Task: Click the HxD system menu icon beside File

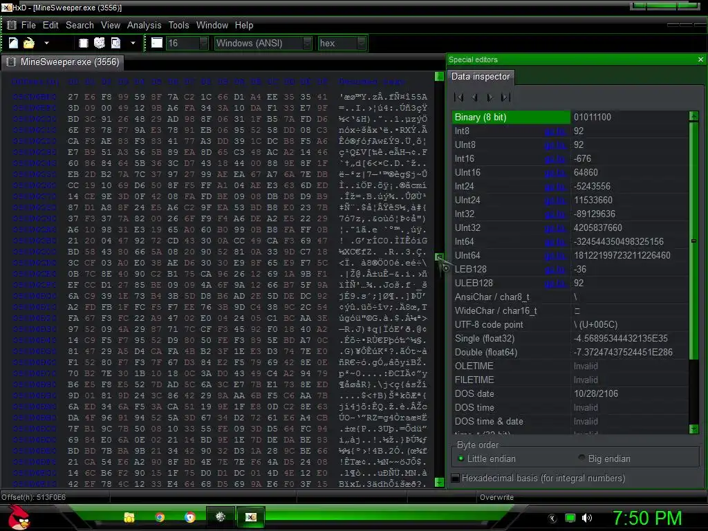Action: [12, 26]
